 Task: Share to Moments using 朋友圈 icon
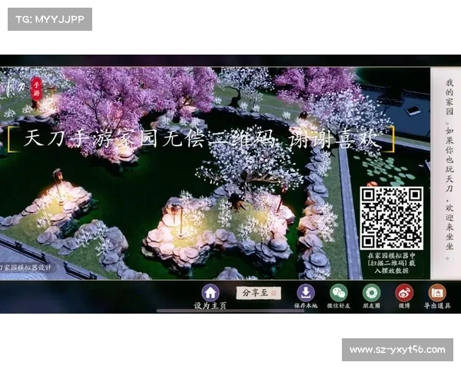click(372, 293)
